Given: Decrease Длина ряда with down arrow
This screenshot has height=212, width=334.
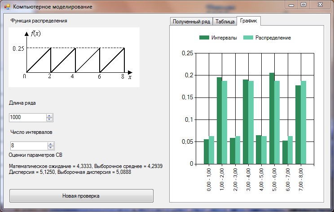Looking at the screenshot, I should 49,119.
